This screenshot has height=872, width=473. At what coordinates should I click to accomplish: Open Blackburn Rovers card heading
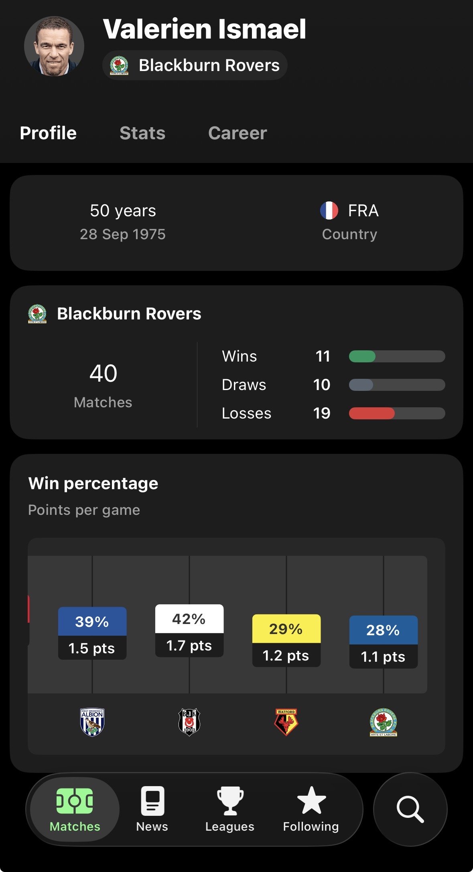click(129, 314)
